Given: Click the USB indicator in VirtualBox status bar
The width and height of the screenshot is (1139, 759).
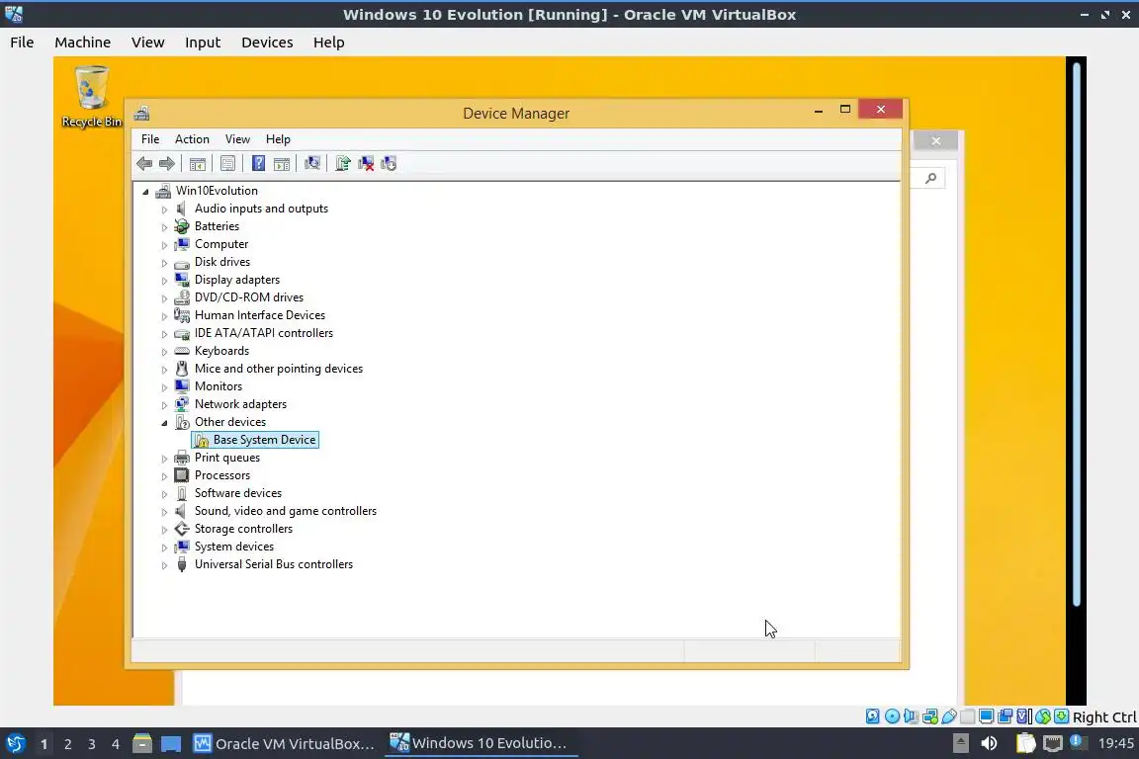Looking at the screenshot, I should click(949, 717).
